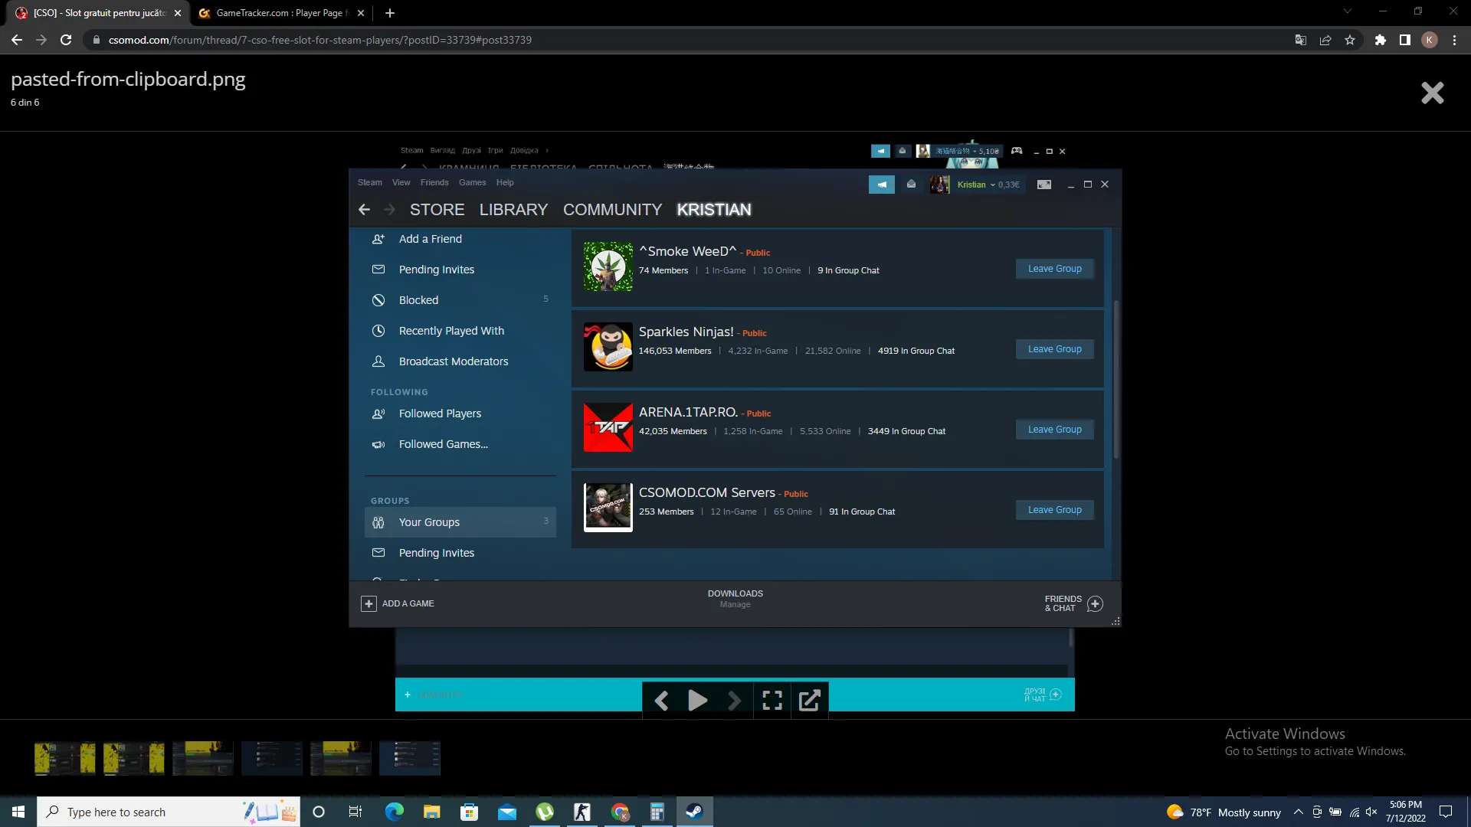Open the CSOMOD.COM Servers group avatar
The width and height of the screenshot is (1471, 827).
coord(608,508)
